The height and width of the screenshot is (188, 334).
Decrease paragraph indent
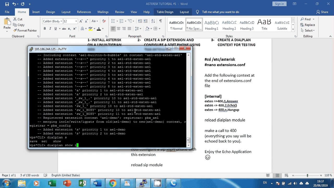140,21
